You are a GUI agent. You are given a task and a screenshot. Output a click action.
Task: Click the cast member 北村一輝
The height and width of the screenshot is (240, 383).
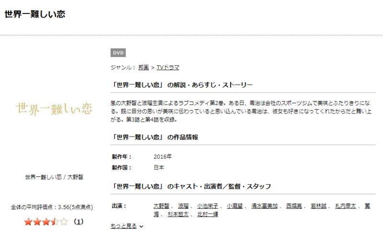(208, 215)
